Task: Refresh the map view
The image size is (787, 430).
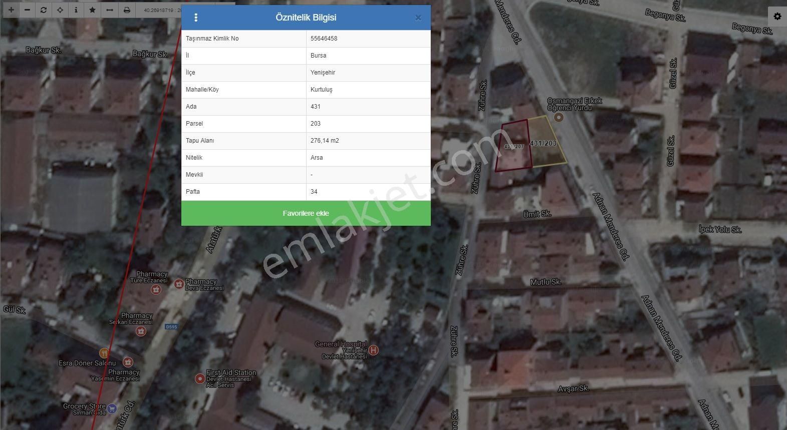Action: (44, 10)
